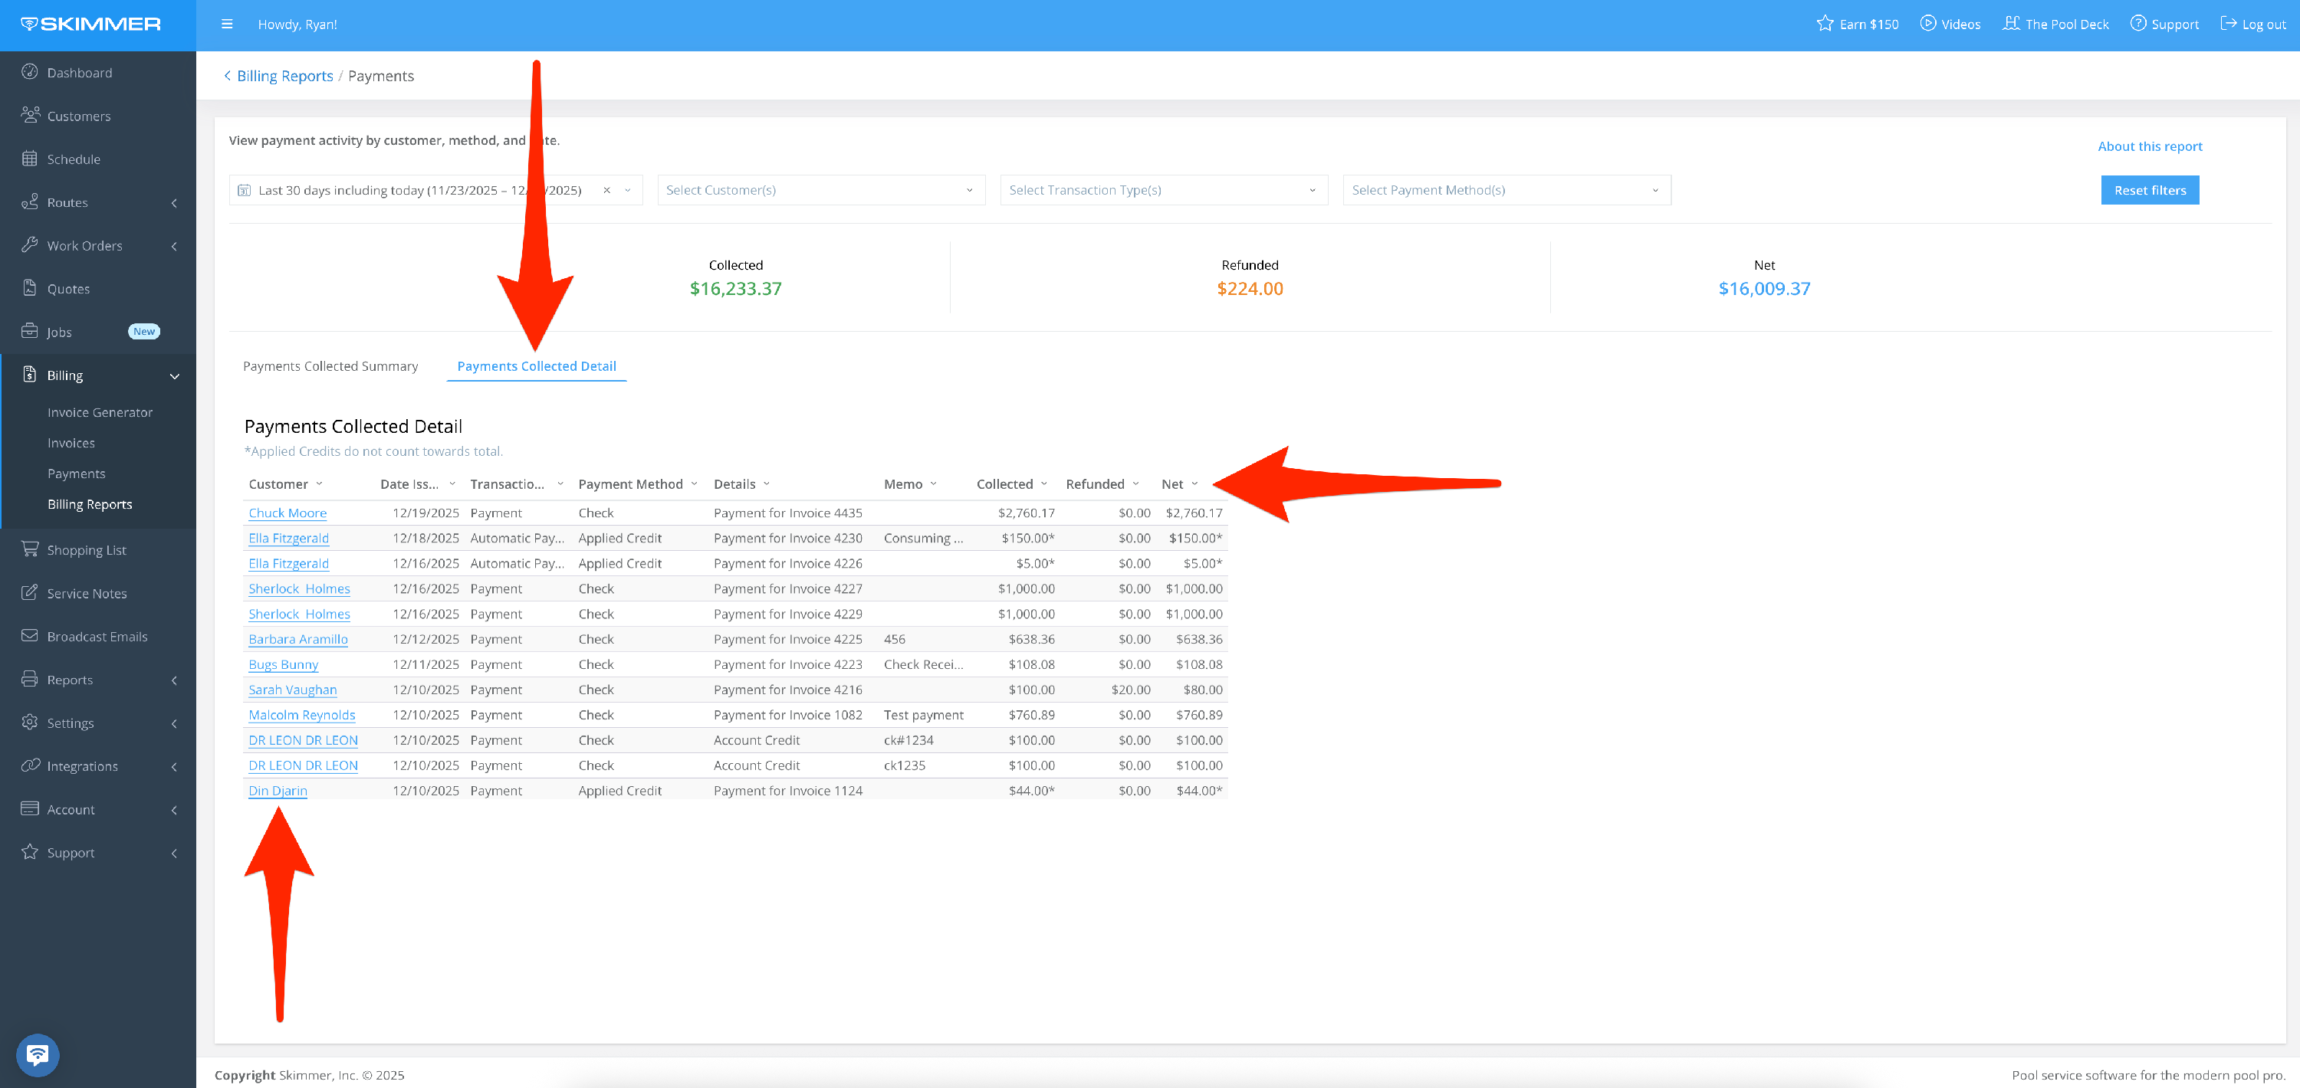The height and width of the screenshot is (1088, 2300).
Task: Clear the date range with the X icon
Action: click(x=606, y=190)
